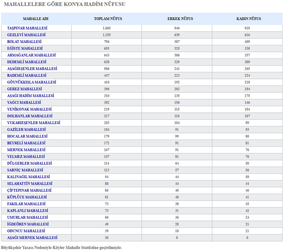The image size is (285, 251).
Task: Open YUKARIEŞENLER MAHALLESİ link
Action: 34,123
